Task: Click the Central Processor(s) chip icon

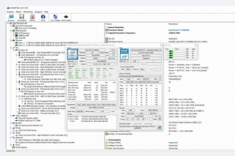Action: pos(14,26)
